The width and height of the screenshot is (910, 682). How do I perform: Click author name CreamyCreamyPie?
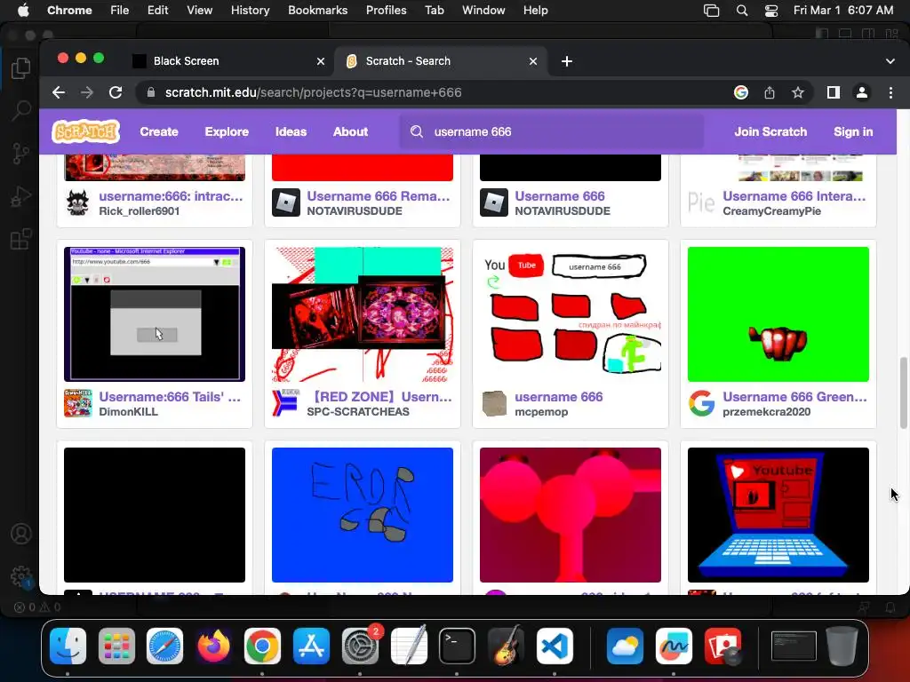click(x=772, y=211)
